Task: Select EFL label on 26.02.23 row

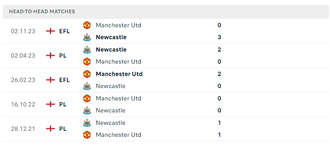Action: pos(65,80)
